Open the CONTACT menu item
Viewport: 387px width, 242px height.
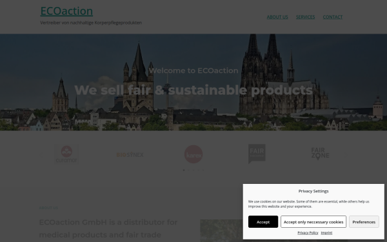(x=332, y=17)
